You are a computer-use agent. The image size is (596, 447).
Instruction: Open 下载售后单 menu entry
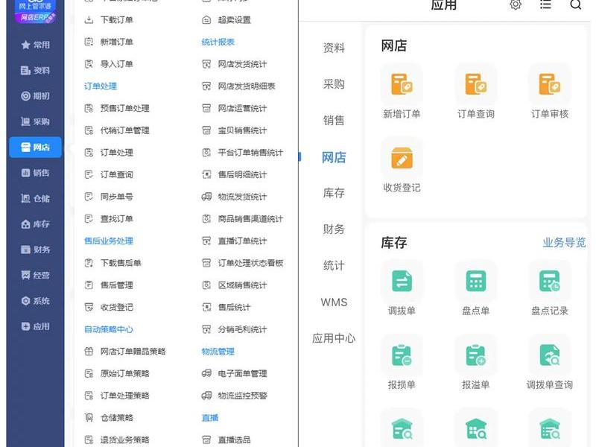click(x=113, y=263)
